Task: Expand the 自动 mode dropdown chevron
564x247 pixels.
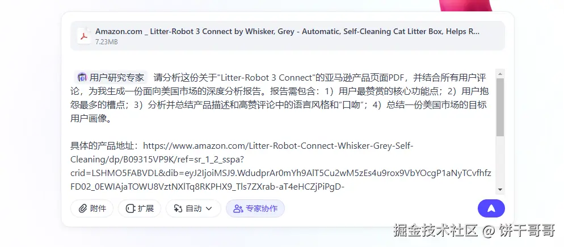Action: [x=209, y=208]
